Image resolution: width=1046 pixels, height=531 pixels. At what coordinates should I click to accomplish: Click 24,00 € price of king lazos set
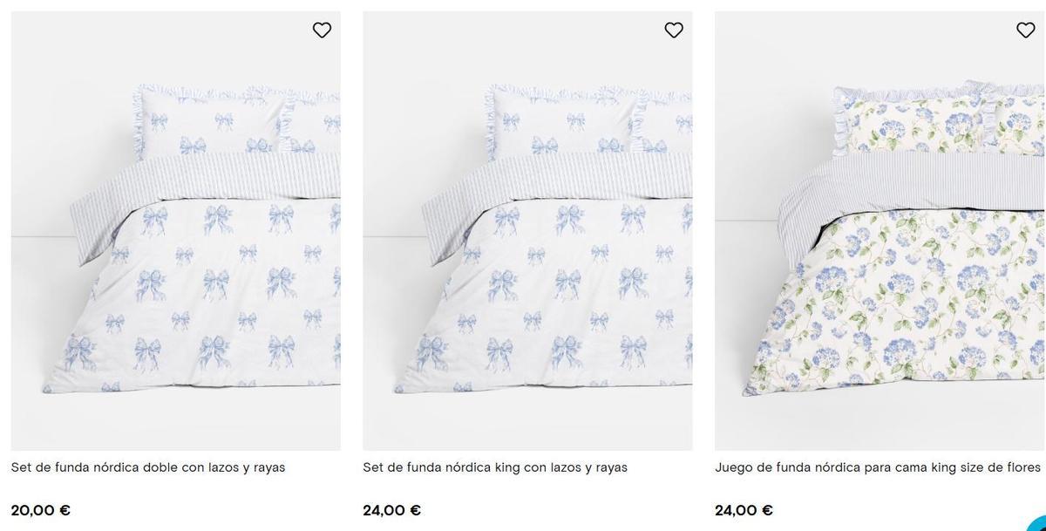point(392,511)
